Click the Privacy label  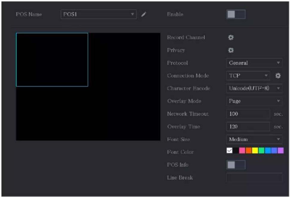coord(176,50)
